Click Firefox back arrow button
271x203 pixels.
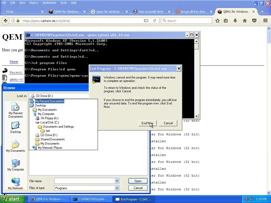[5, 21]
